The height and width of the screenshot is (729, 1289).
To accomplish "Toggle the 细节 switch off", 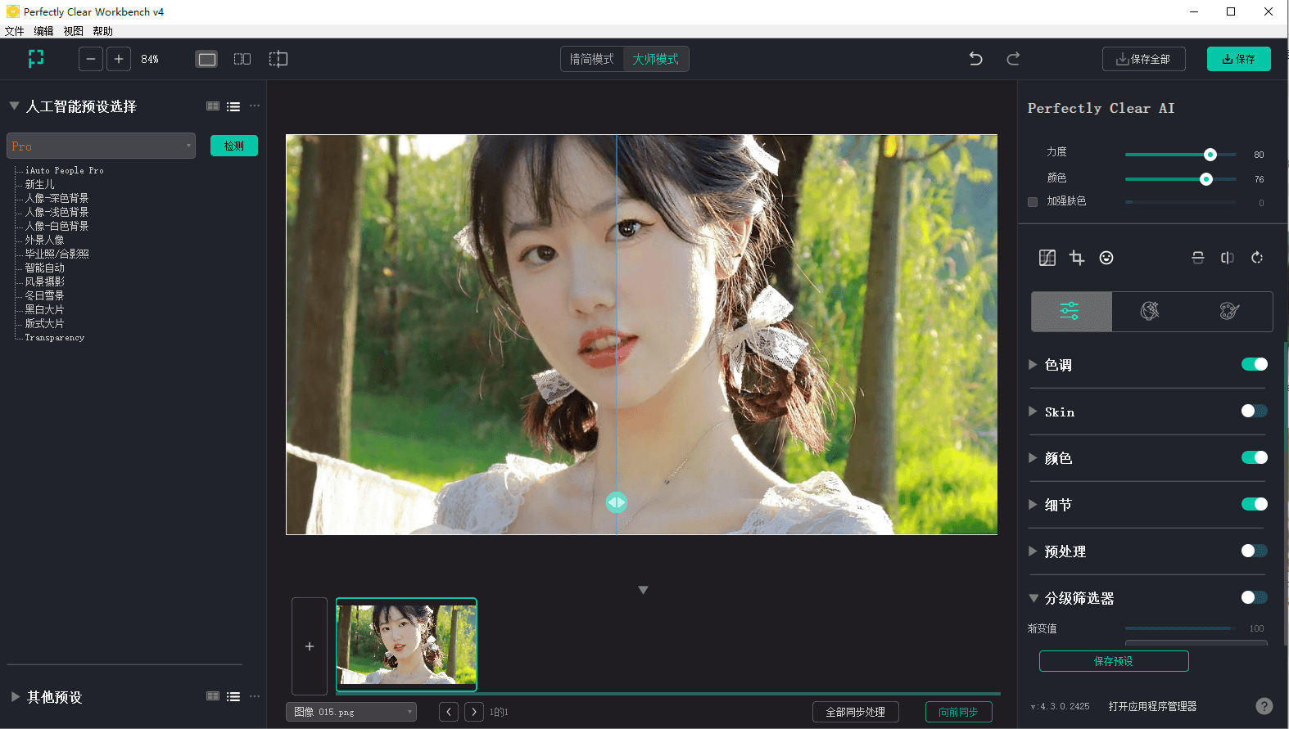I will 1254,504.
